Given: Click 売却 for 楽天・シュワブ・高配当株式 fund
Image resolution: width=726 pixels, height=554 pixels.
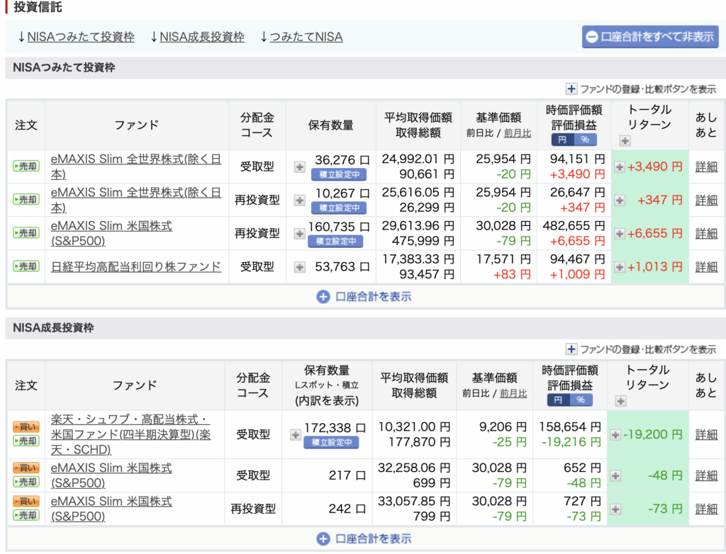Looking at the screenshot, I should tap(26, 441).
